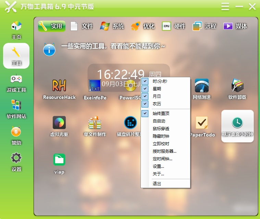The width and height of the screenshot is (260, 219).
Task: Open the hamburger menu in title bar
Action: (225, 7)
